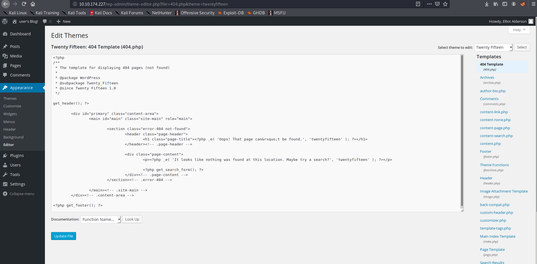Open the Library bookshelf icon
537x264 pixels.
click(496, 4)
